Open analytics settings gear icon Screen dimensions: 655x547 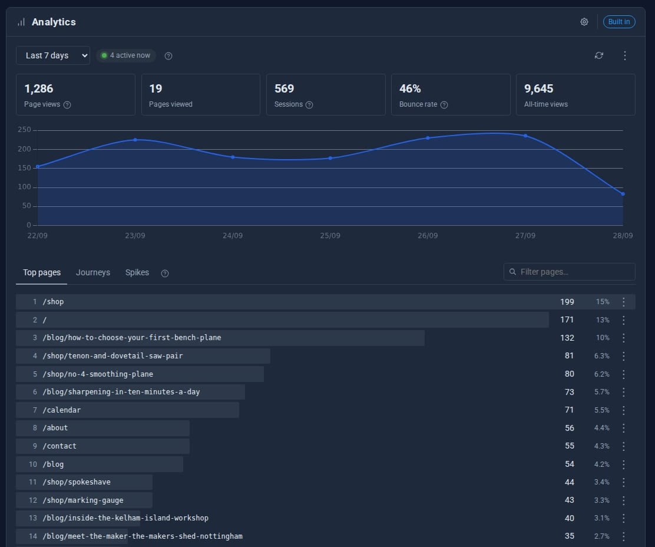click(584, 22)
